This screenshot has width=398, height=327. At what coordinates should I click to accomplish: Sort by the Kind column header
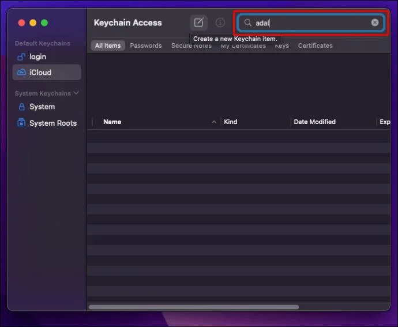(256, 122)
